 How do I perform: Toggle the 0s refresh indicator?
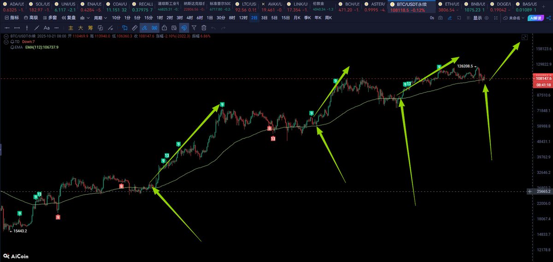(x=432, y=18)
